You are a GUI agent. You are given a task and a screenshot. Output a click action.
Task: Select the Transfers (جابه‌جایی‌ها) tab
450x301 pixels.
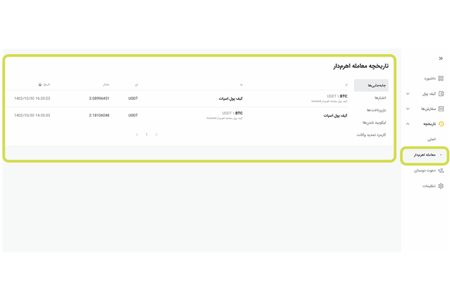pyautogui.click(x=371, y=85)
